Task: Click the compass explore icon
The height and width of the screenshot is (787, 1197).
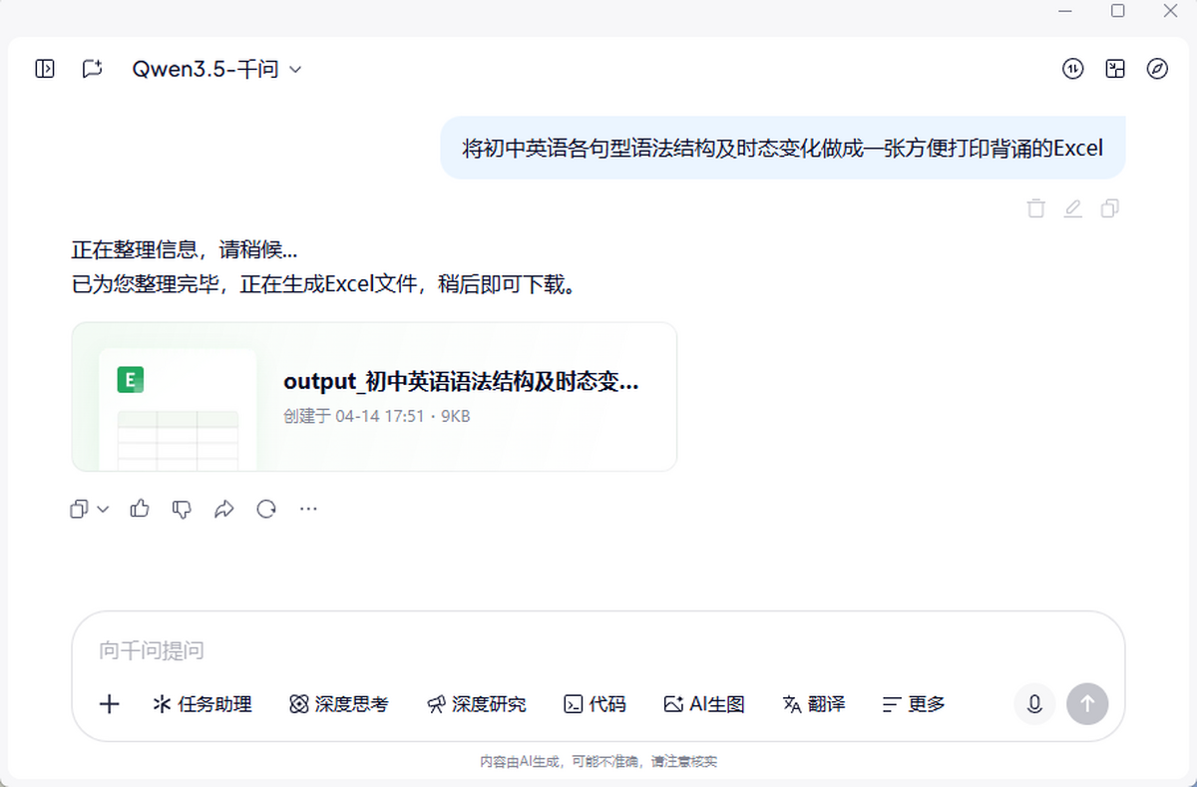Action: 1157,69
